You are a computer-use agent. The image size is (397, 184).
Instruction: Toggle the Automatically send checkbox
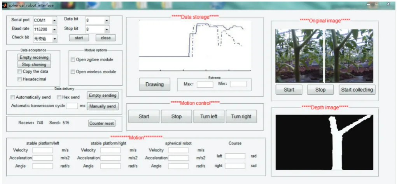click(13, 97)
